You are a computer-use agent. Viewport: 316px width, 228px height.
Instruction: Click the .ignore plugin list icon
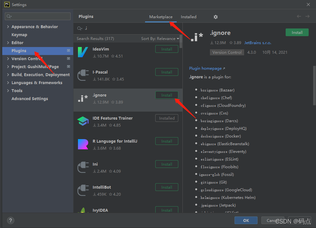pyautogui.click(x=83, y=98)
